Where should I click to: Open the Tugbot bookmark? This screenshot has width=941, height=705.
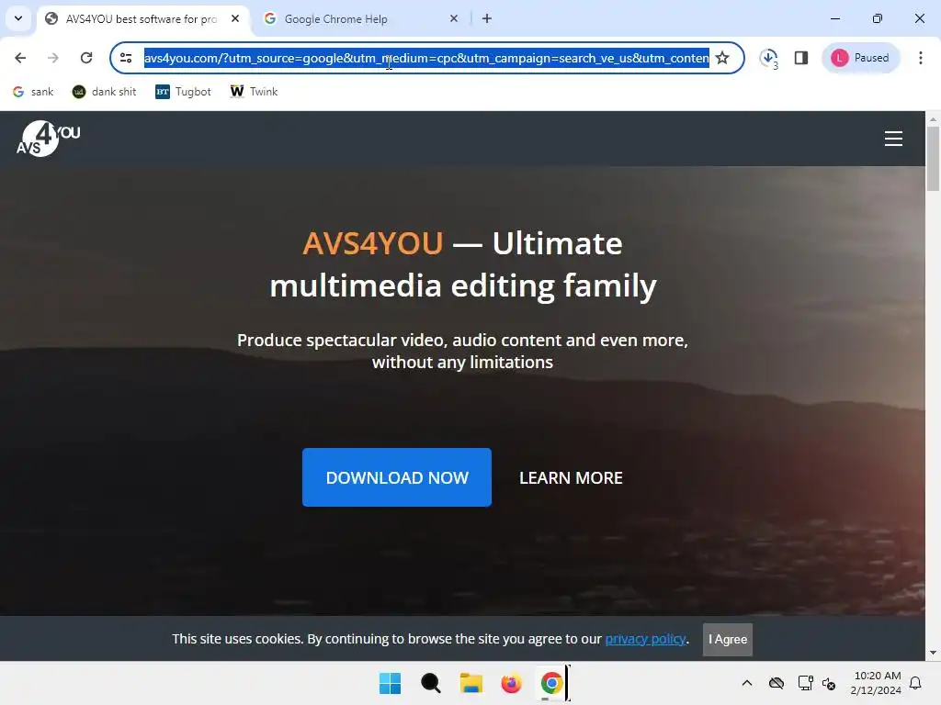[184, 92]
